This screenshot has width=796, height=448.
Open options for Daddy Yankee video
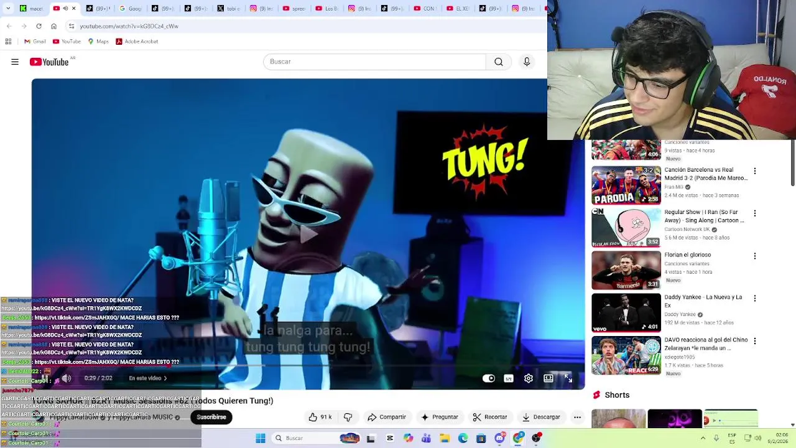coord(755,298)
